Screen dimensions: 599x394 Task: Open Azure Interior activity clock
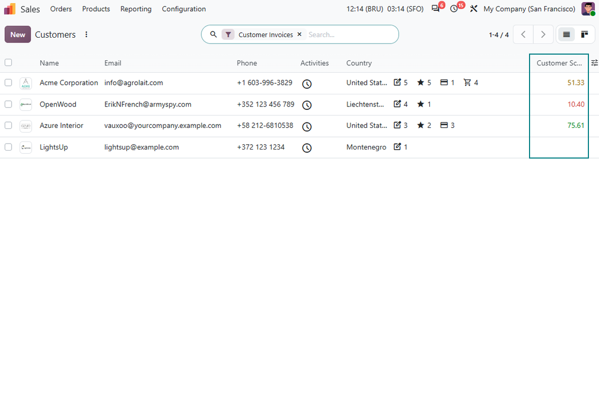(x=307, y=127)
